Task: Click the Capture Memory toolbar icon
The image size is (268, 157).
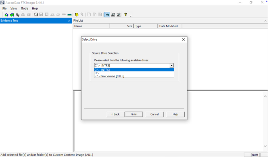Action: (69, 15)
